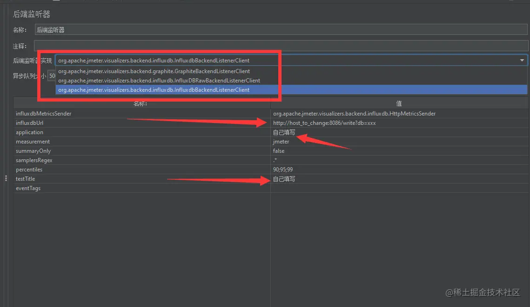Click the 注释 comment input field
530x307 pixels.
click(x=281, y=46)
